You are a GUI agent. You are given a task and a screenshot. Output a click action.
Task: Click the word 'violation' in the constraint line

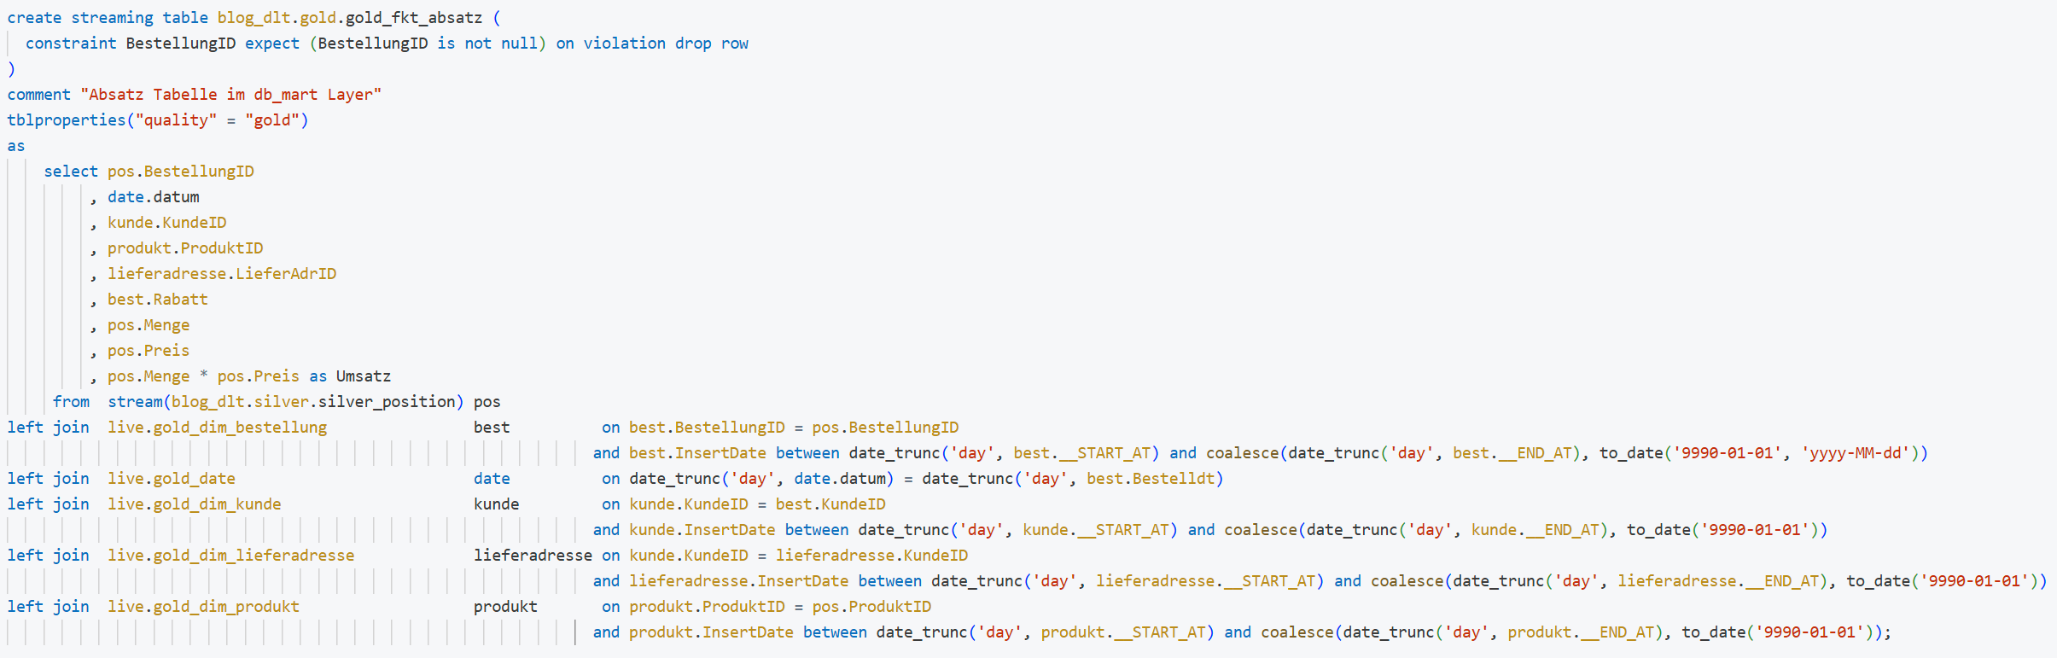point(624,44)
